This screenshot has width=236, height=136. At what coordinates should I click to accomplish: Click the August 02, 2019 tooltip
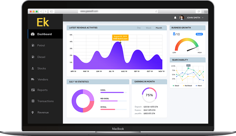pyautogui.click(x=120, y=38)
